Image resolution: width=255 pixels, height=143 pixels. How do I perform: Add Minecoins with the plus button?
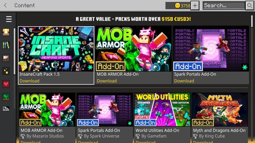[x=195, y=6]
